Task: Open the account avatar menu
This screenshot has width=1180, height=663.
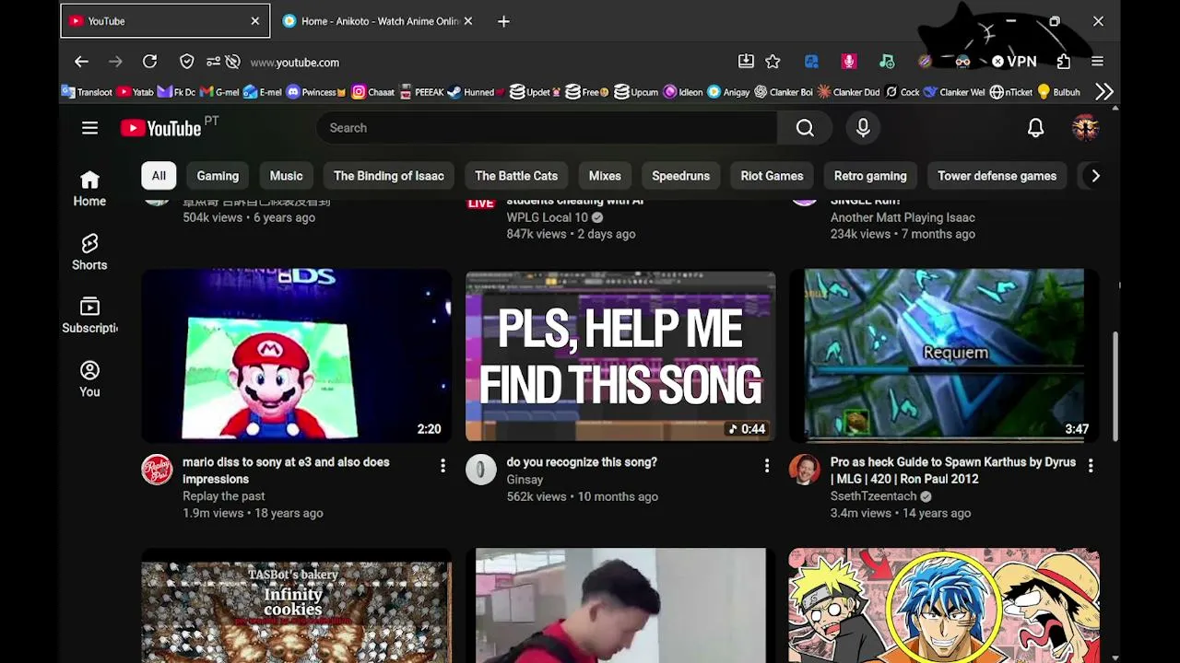Action: pos(1085,128)
